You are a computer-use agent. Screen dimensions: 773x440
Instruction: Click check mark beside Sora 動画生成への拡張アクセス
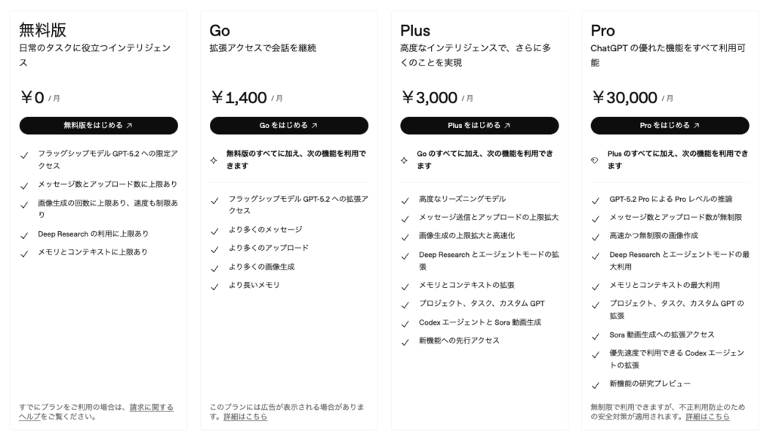click(x=595, y=335)
